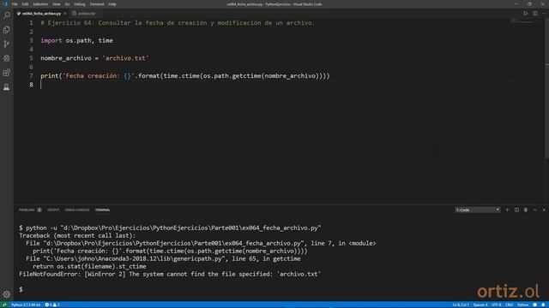Click the remote indicator at the status bar's left end
The width and height of the screenshot is (549, 308).
(4, 305)
